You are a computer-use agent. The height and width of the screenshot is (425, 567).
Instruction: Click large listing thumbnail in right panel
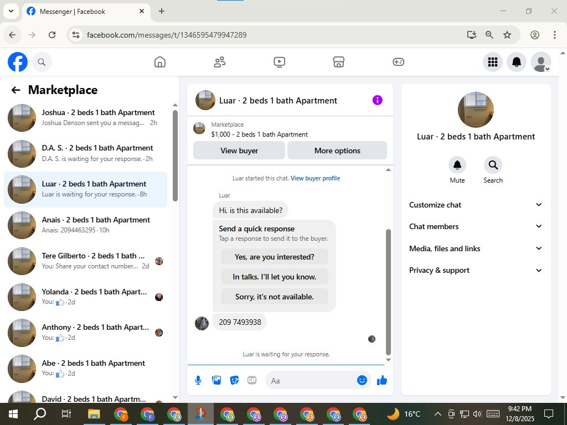(476, 110)
